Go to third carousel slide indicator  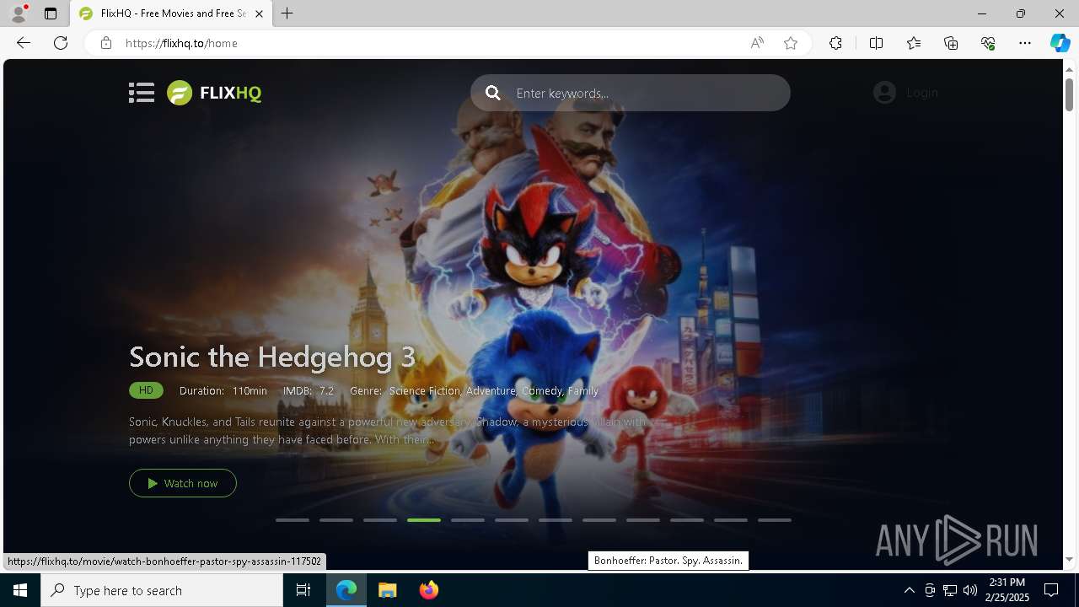tap(380, 520)
